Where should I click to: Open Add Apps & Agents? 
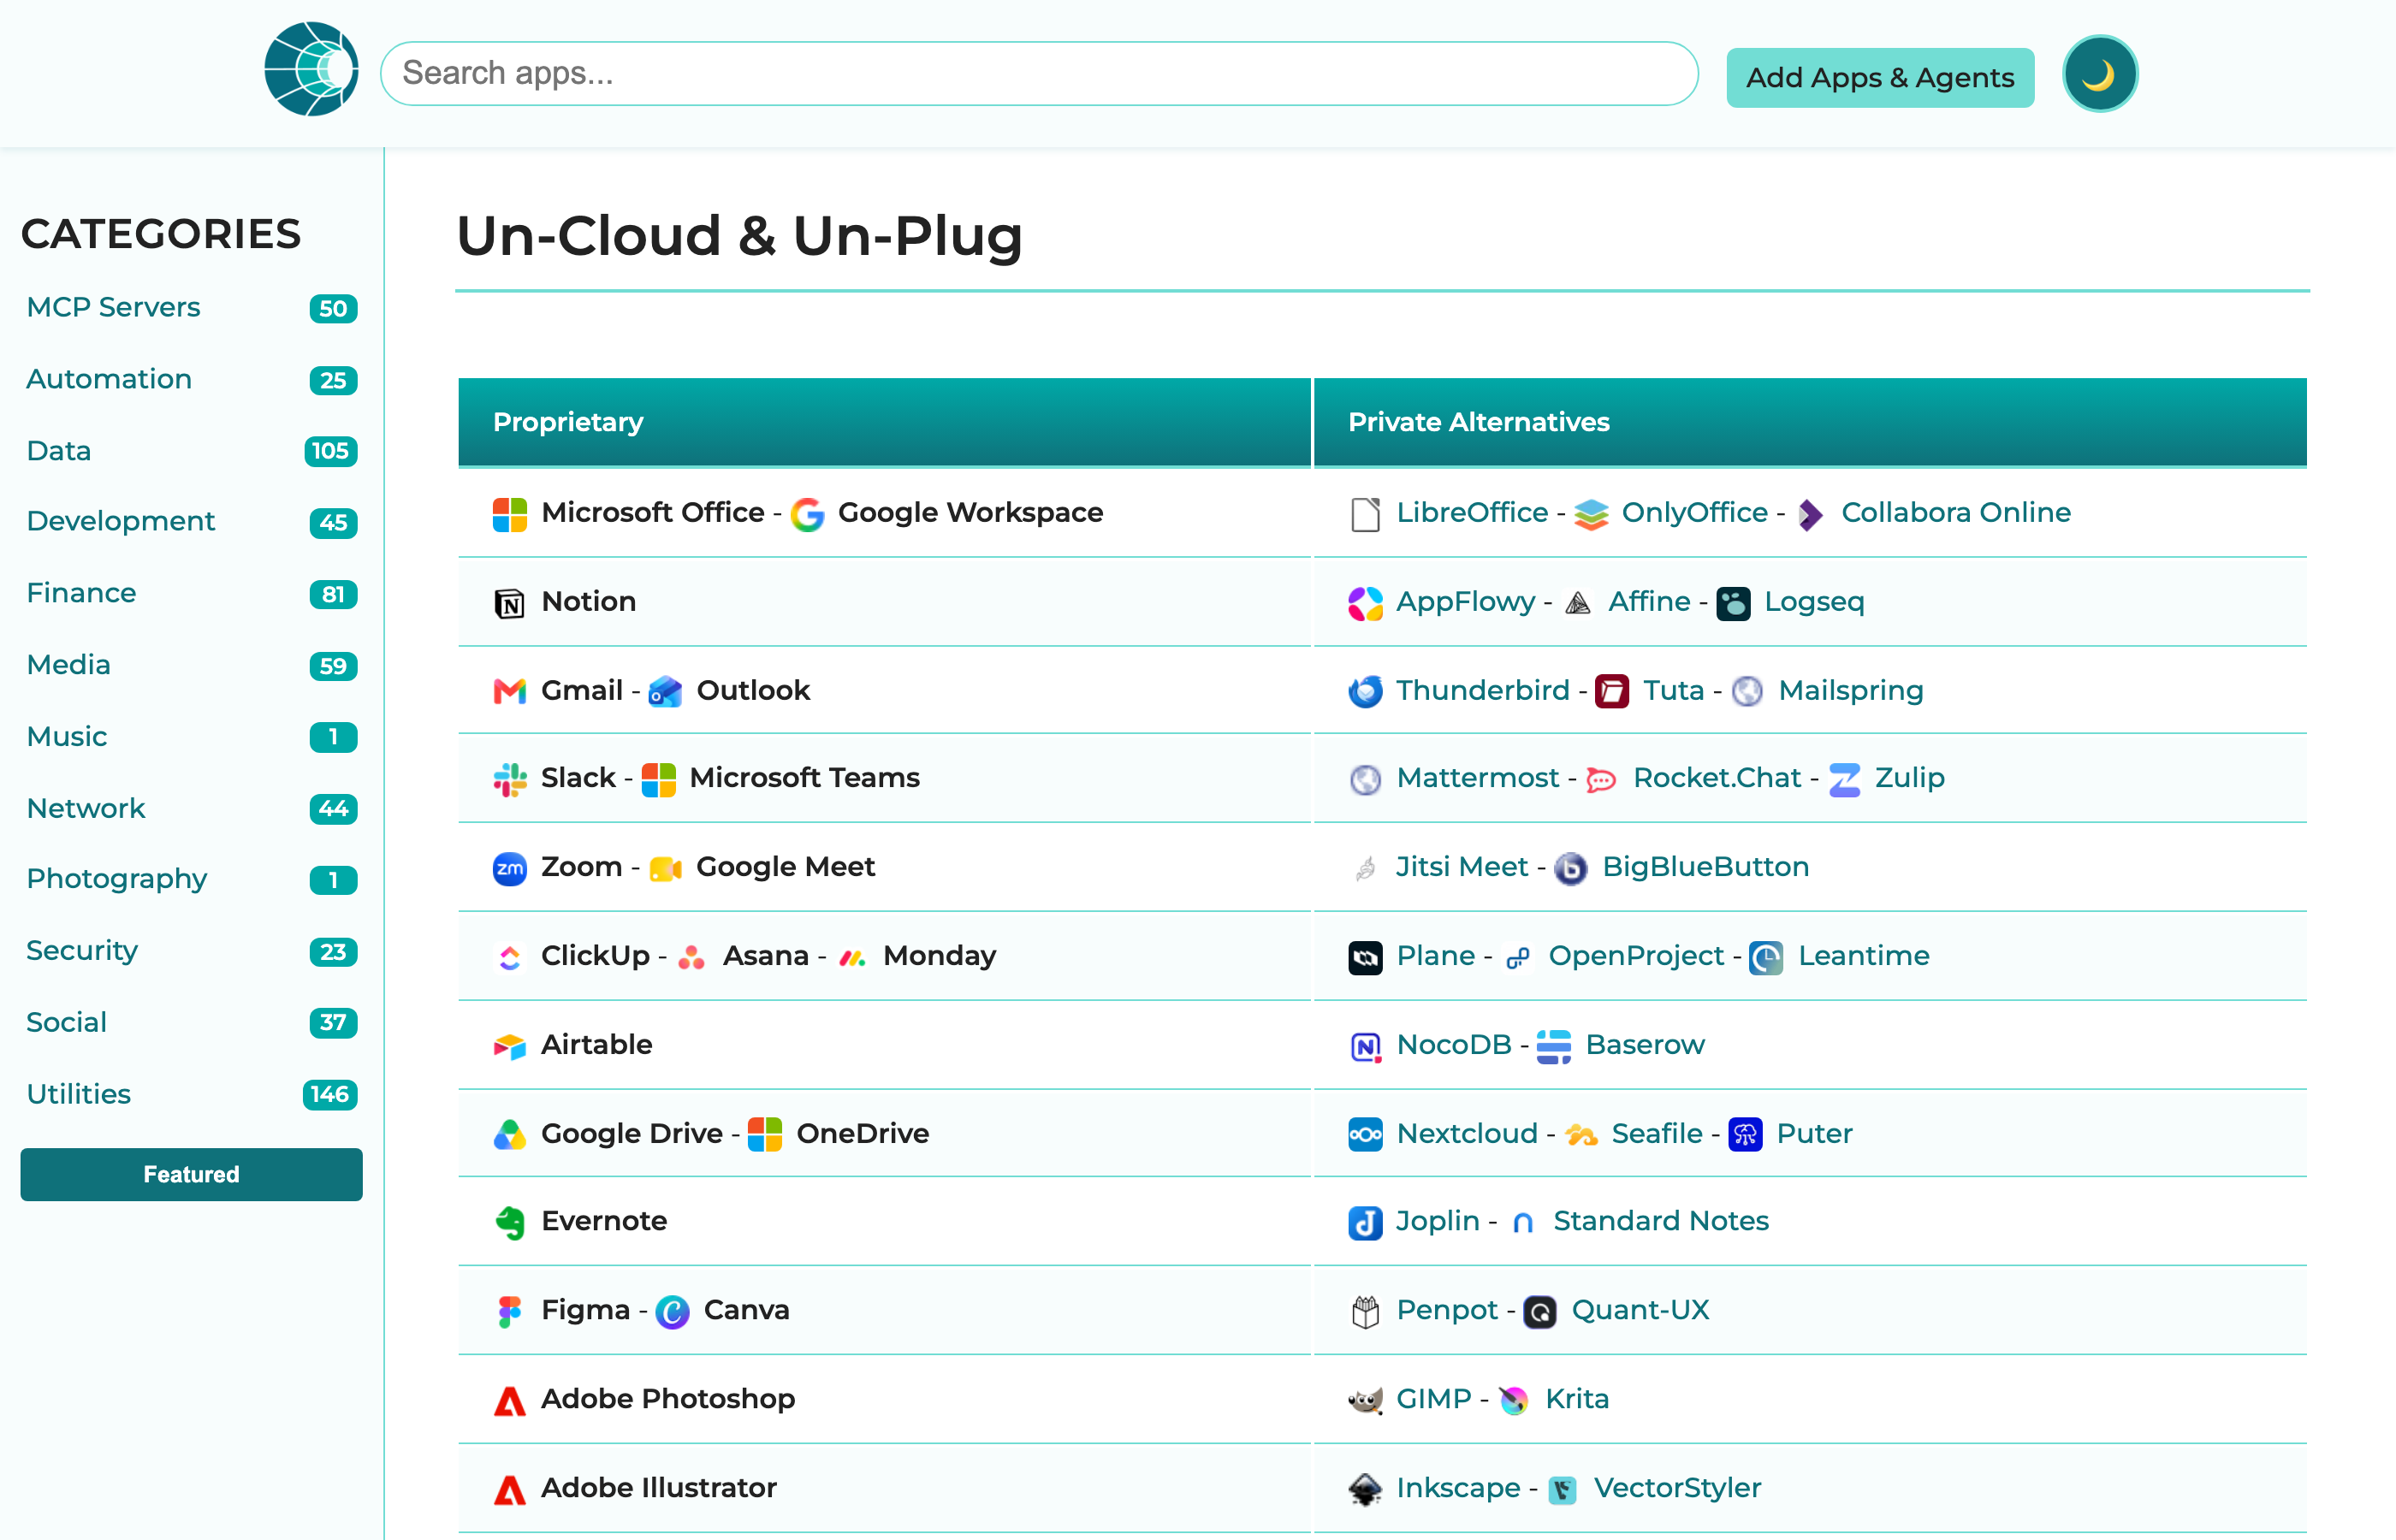(1880, 77)
